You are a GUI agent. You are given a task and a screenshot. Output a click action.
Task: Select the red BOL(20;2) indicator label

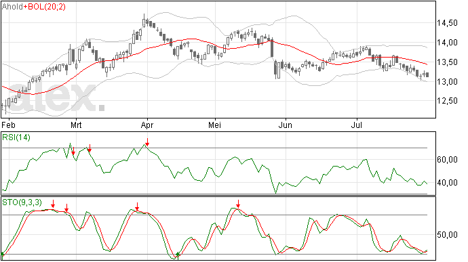click(45, 7)
